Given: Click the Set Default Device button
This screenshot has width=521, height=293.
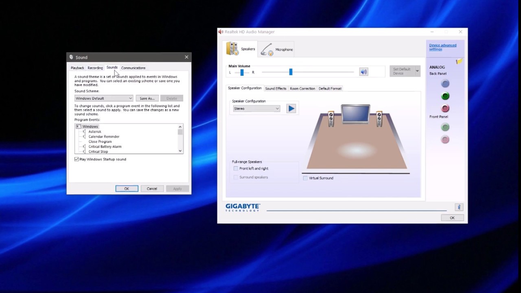Looking at the screenshot, I should [x=402, y=71].
